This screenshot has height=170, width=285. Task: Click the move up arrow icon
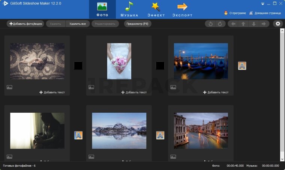[243, 24]
